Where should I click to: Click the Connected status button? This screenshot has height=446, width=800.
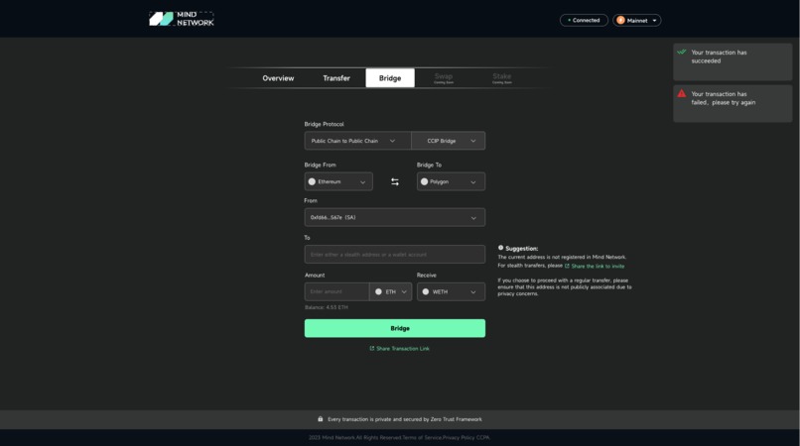click(584, 21)
